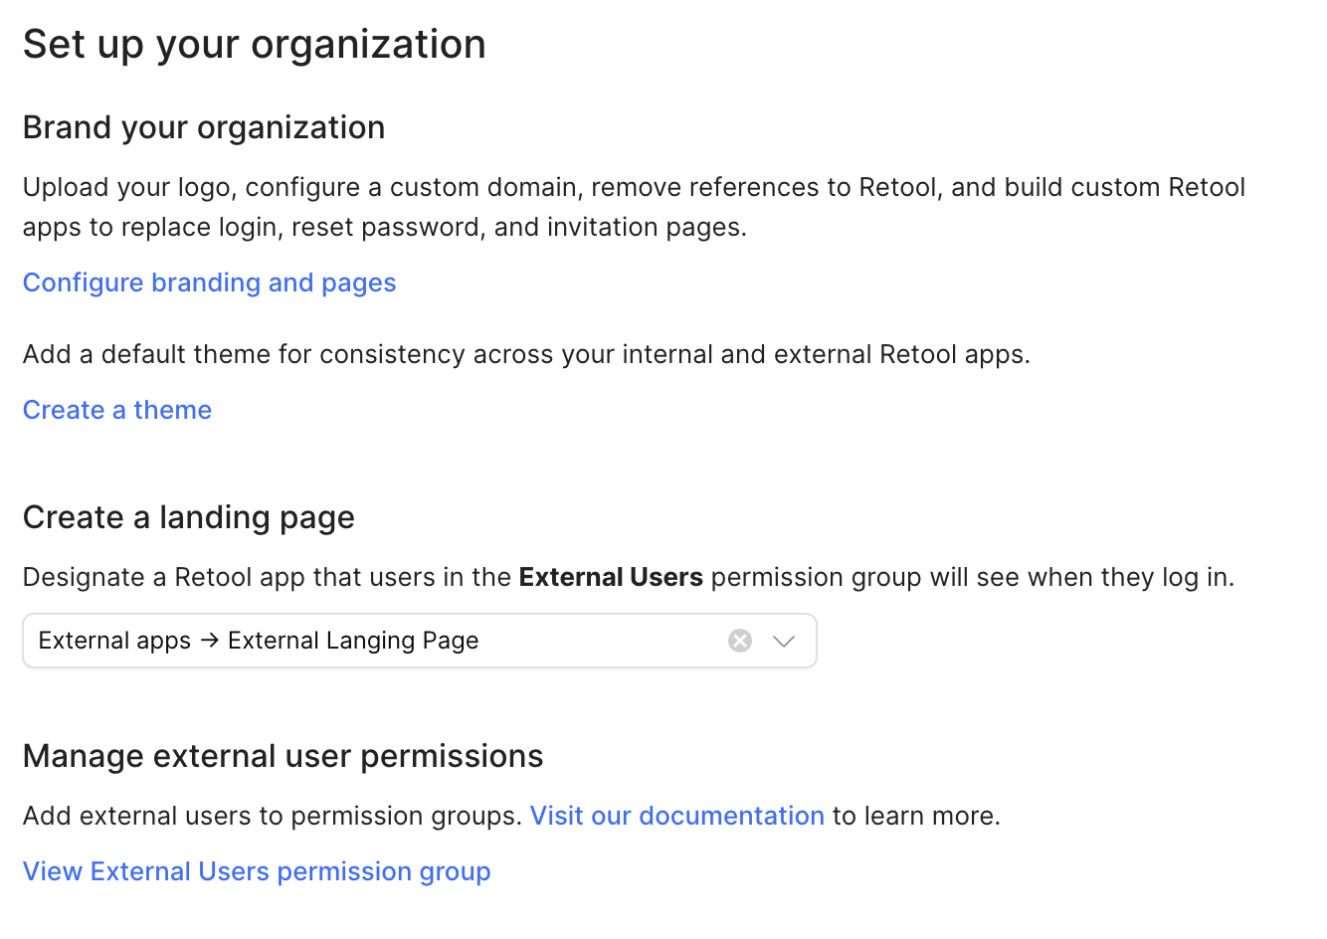Click the Brand your organization heading

click(x=204, y=127)
